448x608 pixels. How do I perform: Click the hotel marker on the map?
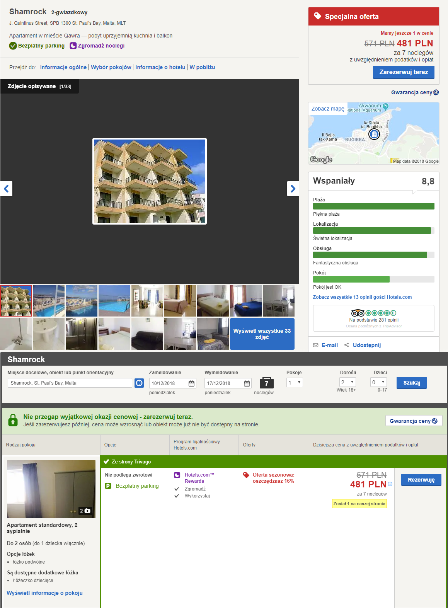tap(374, 134)
